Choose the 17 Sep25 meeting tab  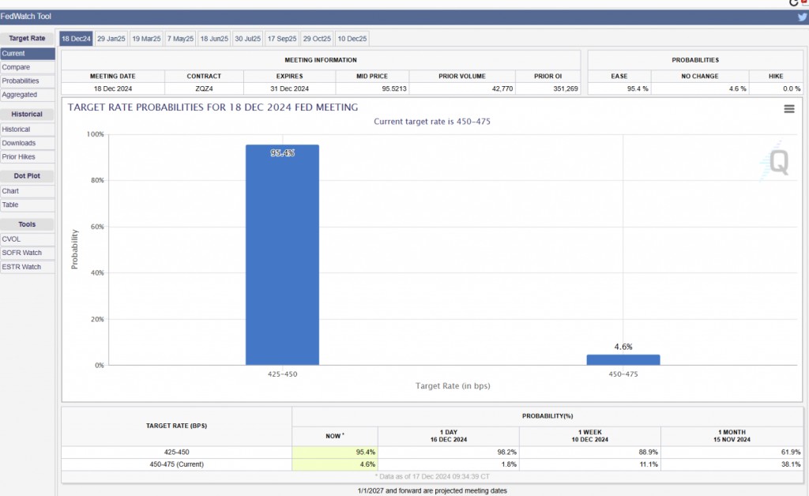pyautogui.click(x=282, y=39)
